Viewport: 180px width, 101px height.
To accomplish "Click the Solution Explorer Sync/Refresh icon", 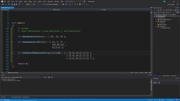I will [166, 10].
